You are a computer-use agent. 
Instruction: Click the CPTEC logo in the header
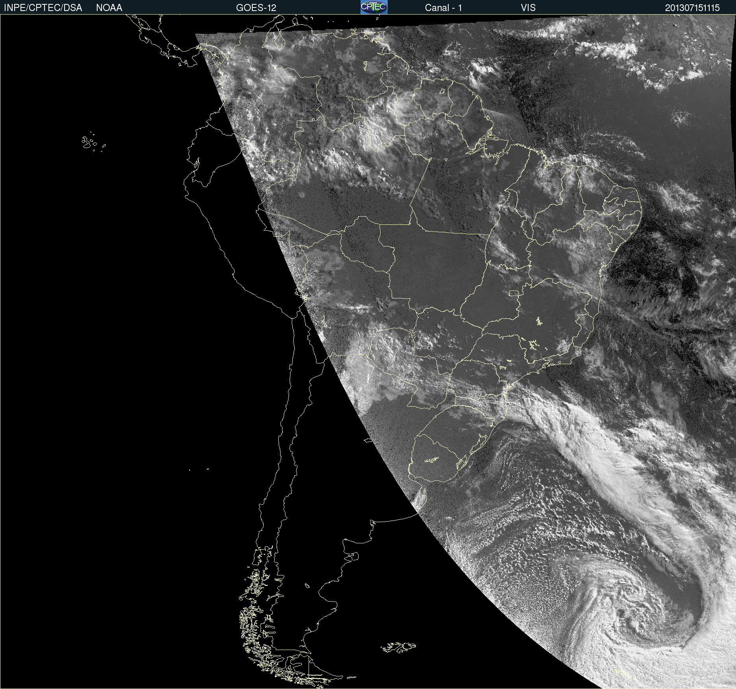[374, 7]
